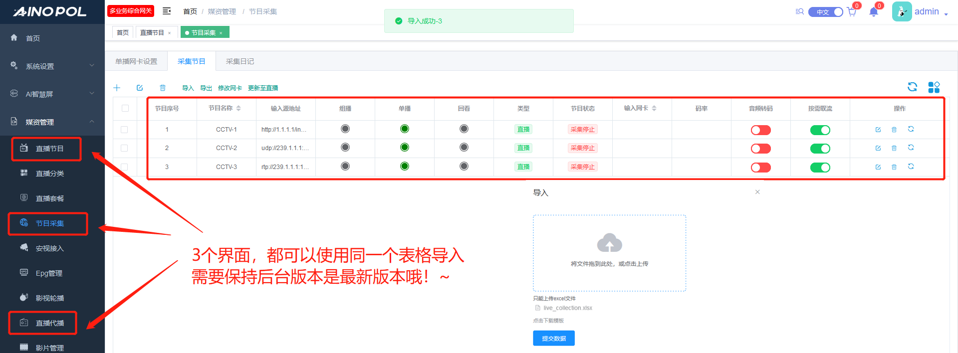Click the file upload drop zone
958x353 pixels.
pos(609,253)
